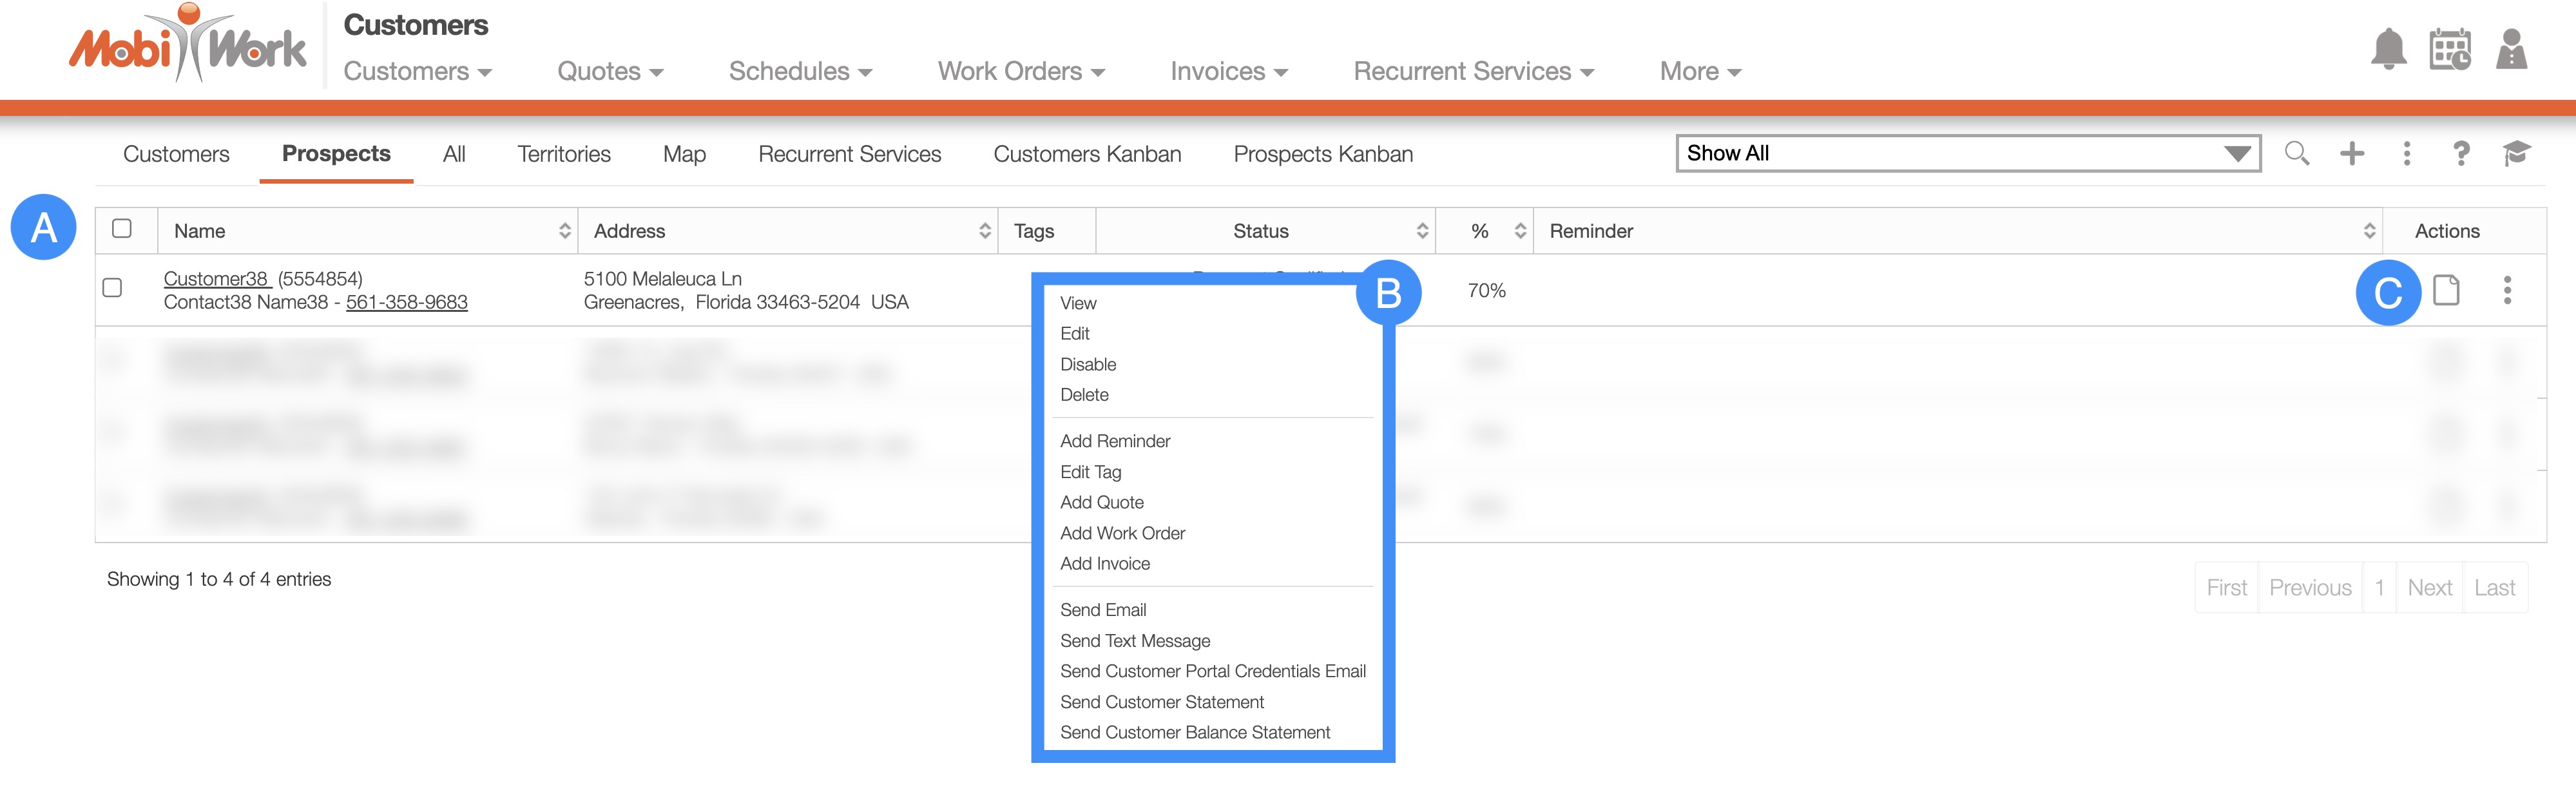The width and height of the screenshot is (2576, 799).
Task: Open Customer38 row three-dot actions menu
Action: [2507, 290]
